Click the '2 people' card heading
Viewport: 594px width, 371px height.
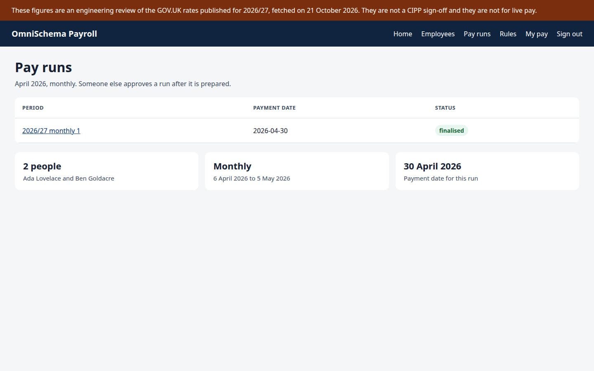point(42,166)
